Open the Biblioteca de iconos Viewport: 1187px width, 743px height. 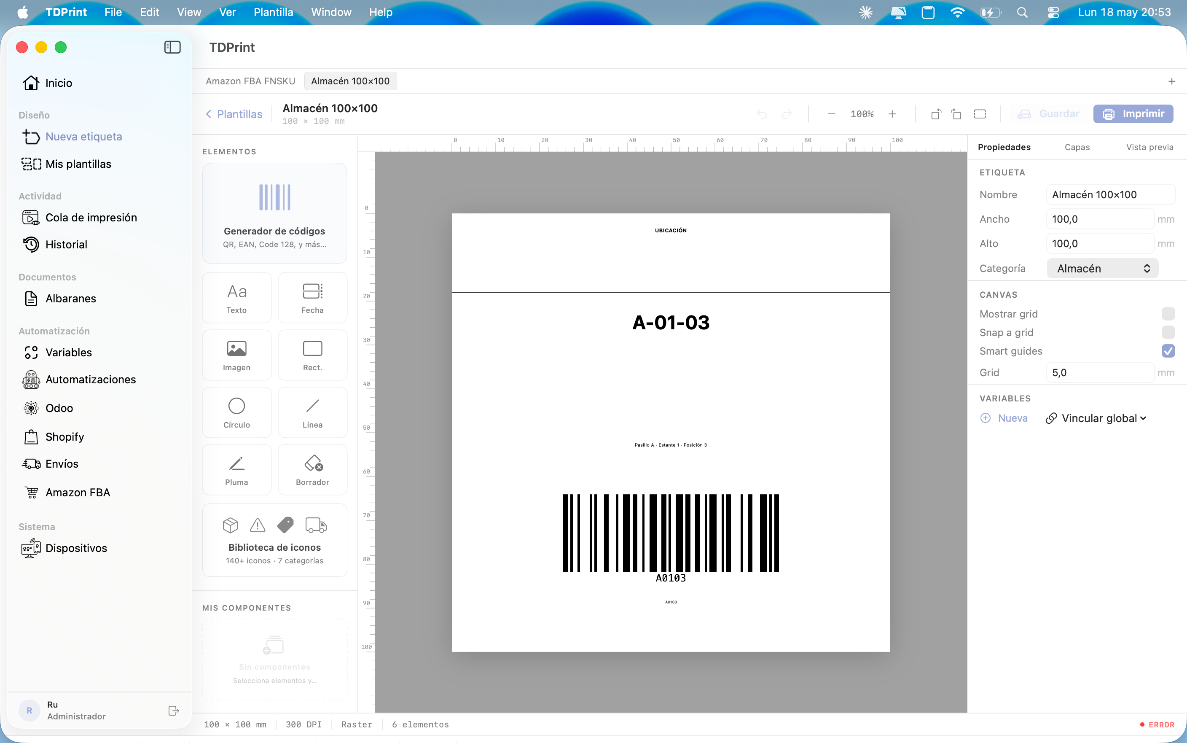[x=274, y=541]
